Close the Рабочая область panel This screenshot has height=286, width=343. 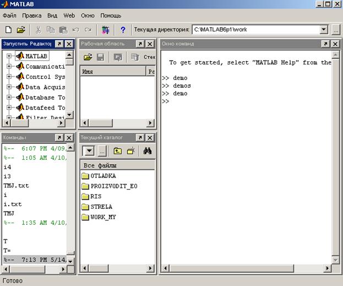point(150,44)
